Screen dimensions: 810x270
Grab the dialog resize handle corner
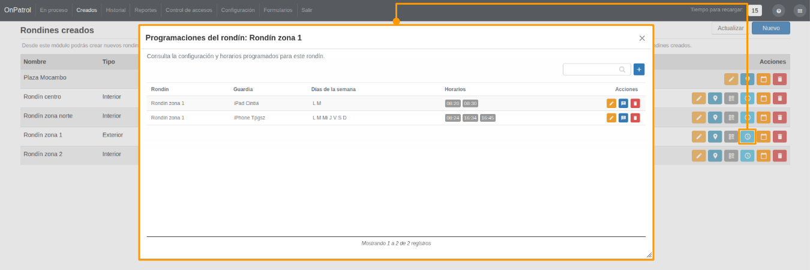pyautogui.click(x=649, y=255)
